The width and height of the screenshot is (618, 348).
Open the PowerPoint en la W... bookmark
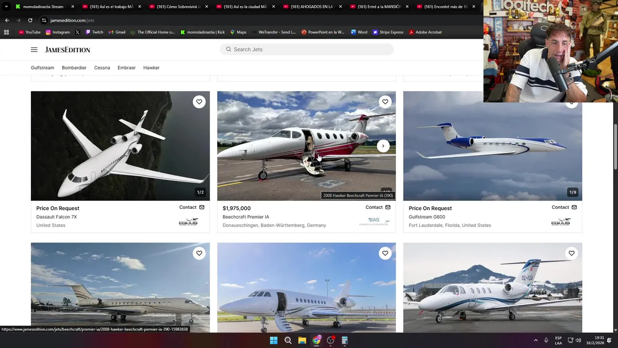(323, 32)
